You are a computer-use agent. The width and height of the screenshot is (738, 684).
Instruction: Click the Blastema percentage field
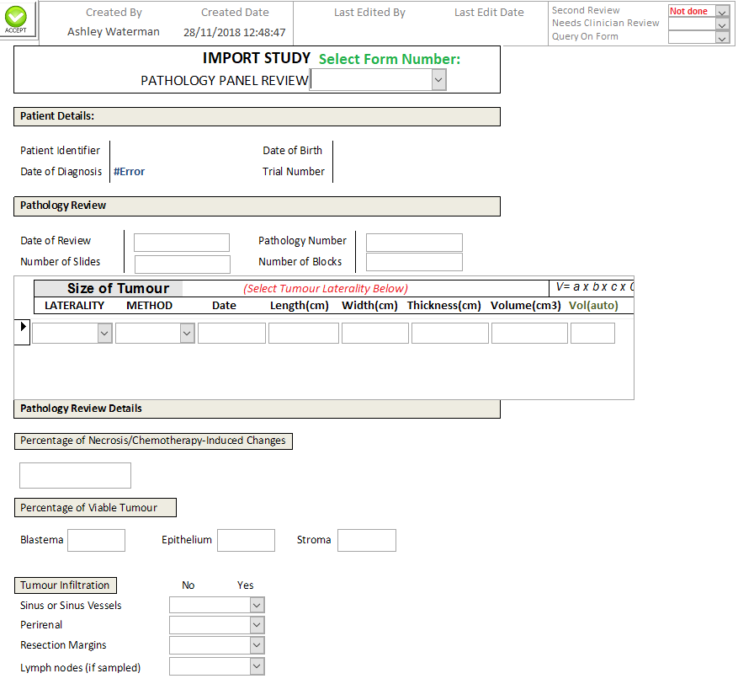96,540
